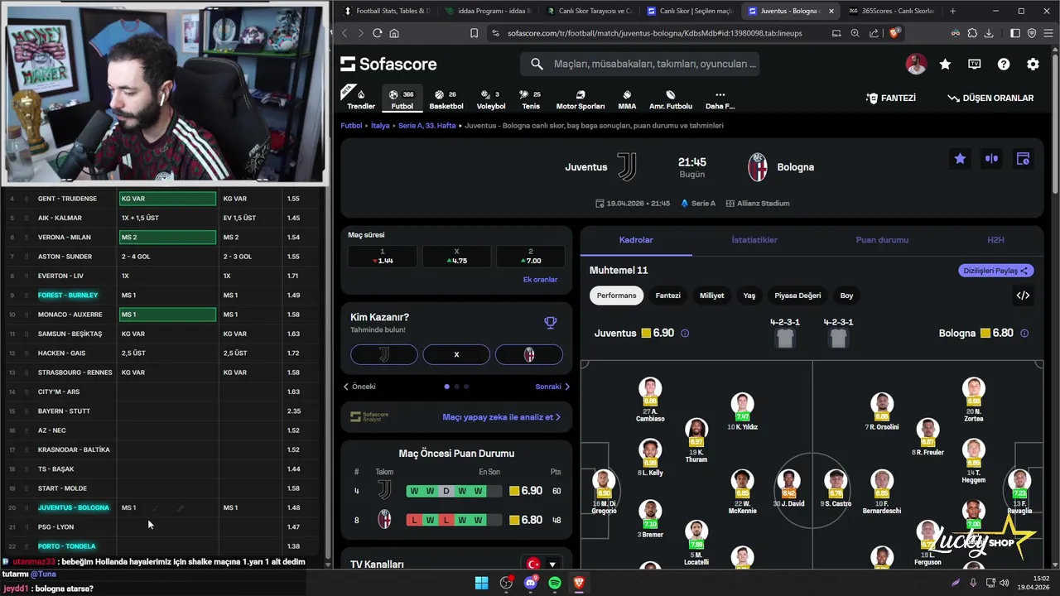1060x596 pixels.
Task: Open browser extensions puzzle icon
Action: pyautogui.click(x=972, y=33)
